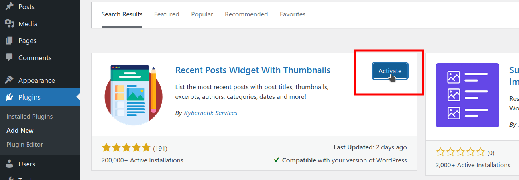Open Plugin Editor submenu item
The height and width of the screenshot is (180, 519).
[x=25, y=145]
